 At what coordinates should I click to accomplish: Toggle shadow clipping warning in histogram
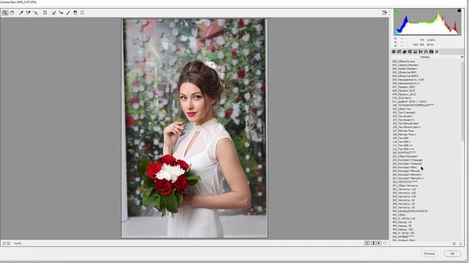pyautogui.click(x=396, y=11)
